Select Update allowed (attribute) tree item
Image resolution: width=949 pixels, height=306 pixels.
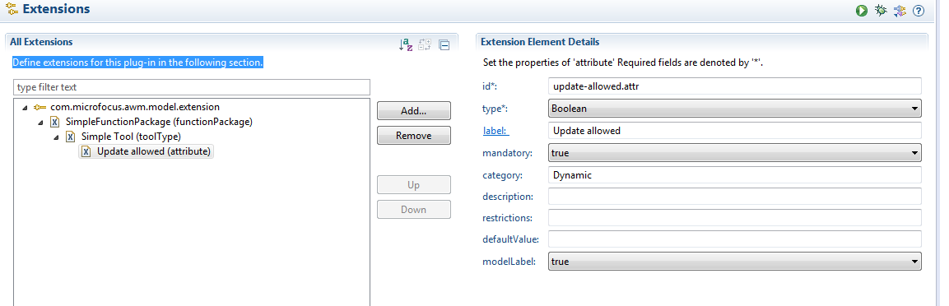tap(154, 151)
